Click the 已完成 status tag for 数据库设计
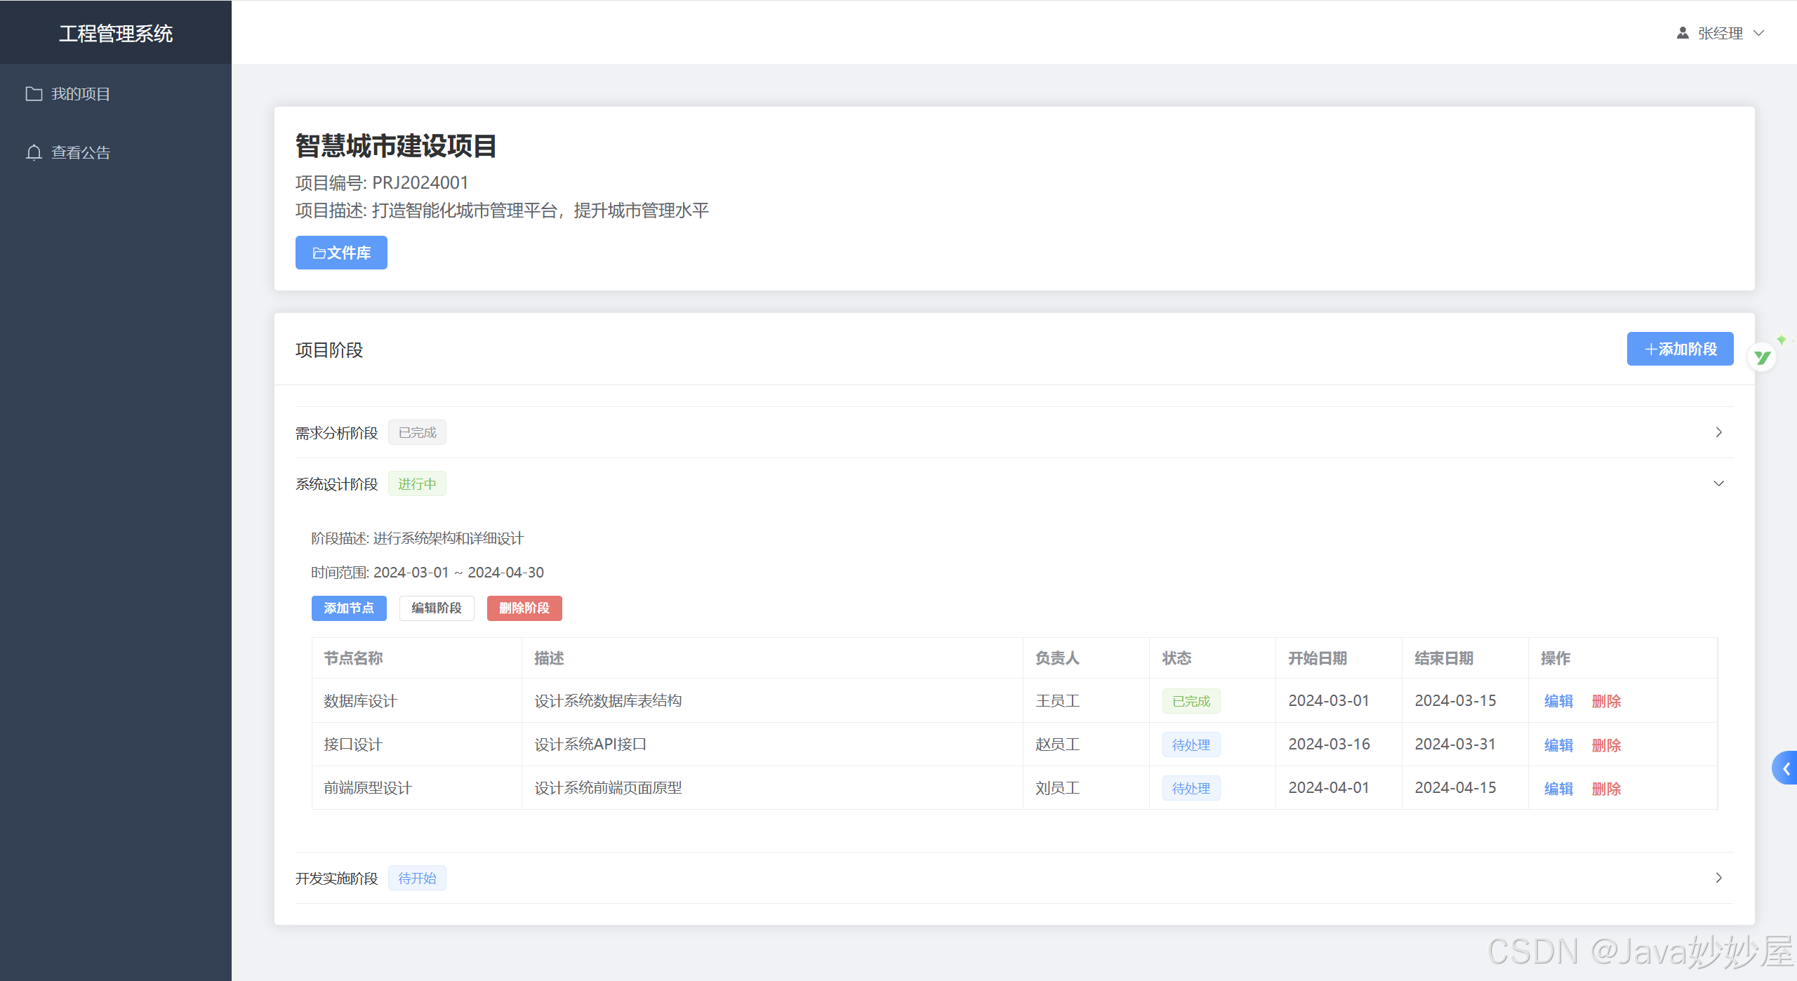Screen dimensions: 1797x981 [1191, 701]
